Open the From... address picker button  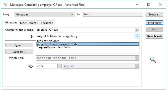[19, 45]
